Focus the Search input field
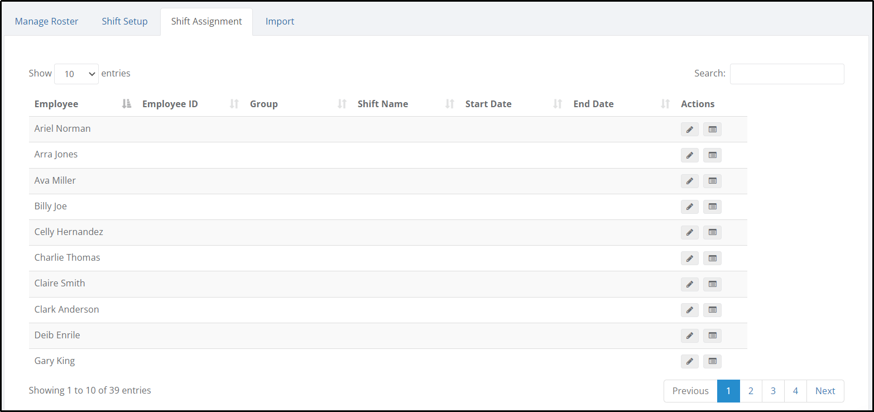Viewport: 874px width, 412px height. (787, 74)
